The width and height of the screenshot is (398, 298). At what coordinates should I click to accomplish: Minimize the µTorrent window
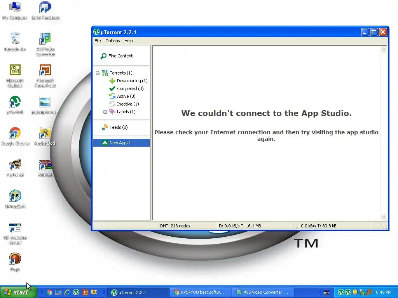pos(365,32)
